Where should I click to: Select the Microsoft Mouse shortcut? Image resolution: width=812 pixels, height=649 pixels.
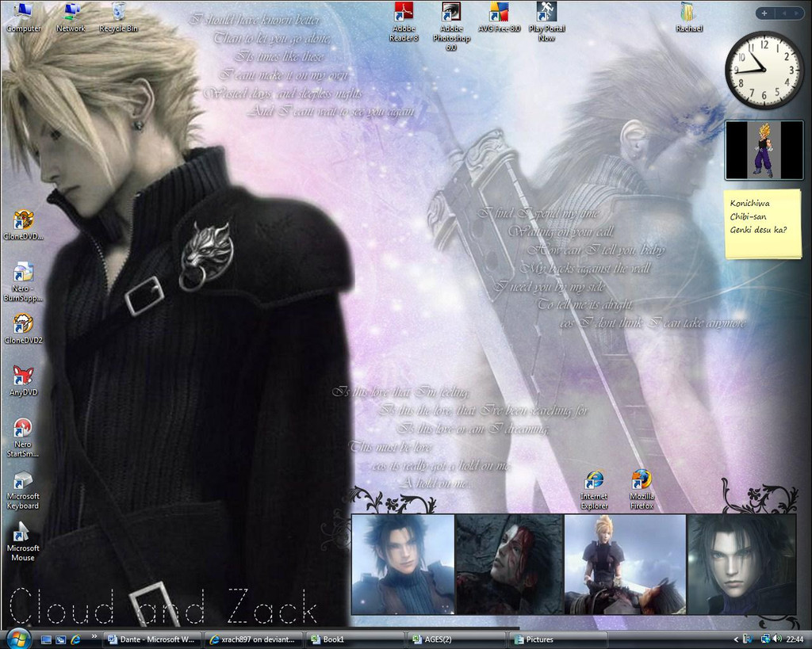[x=23, y=542]
